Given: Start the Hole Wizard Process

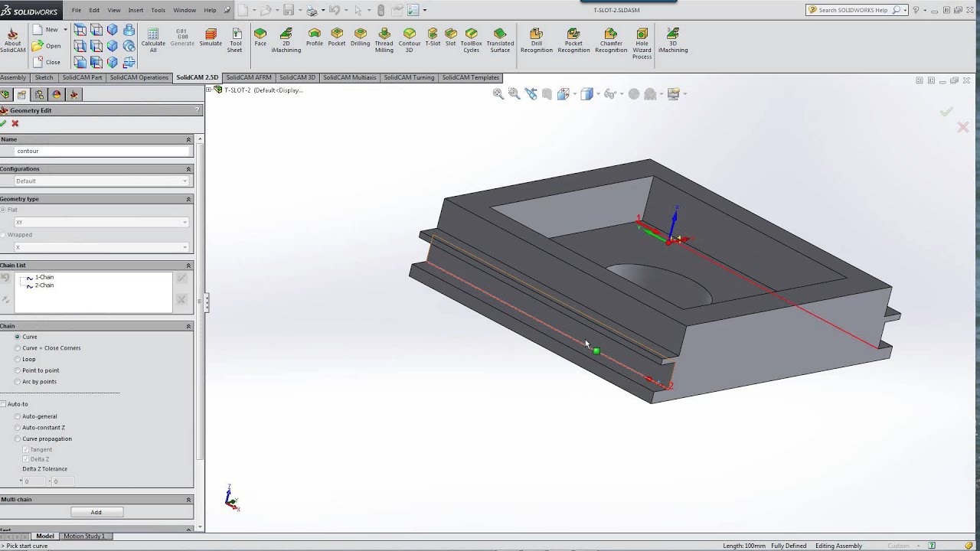Looking at the screenshot, I should [642, 44].
